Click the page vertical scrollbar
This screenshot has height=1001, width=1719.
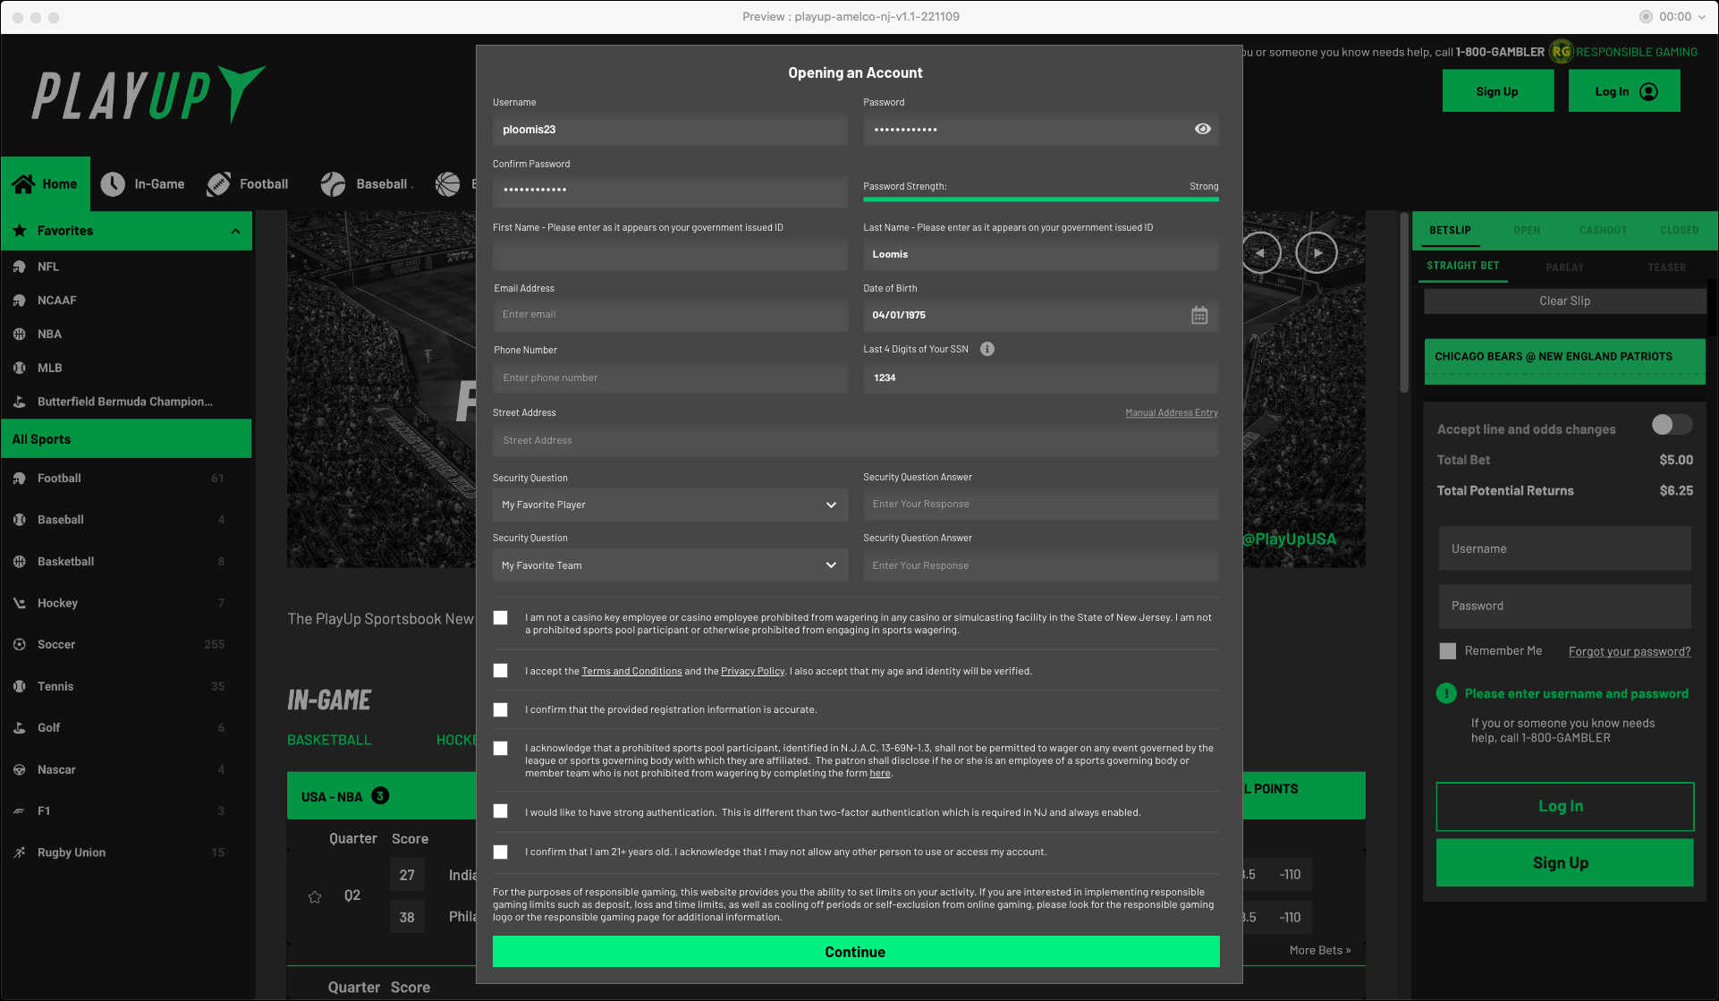click(1404, 304)
